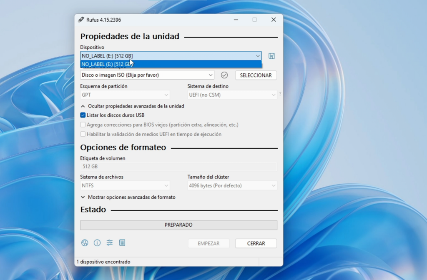Open the About info icon
Screen dimensions: 427x280
click(97, 243)
